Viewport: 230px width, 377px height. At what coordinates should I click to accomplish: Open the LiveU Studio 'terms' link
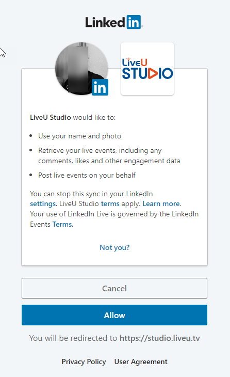pyautogui.click(x=110, y=203)
